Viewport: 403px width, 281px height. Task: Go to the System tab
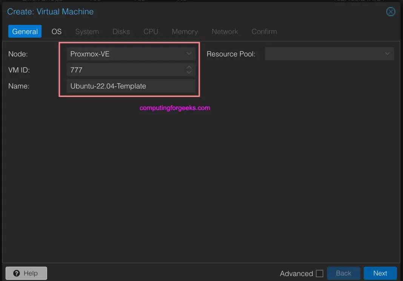click(x=87, y=32)
